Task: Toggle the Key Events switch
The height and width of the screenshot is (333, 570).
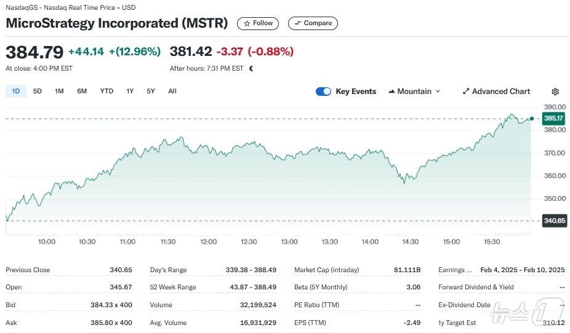Action: point(323,92)
